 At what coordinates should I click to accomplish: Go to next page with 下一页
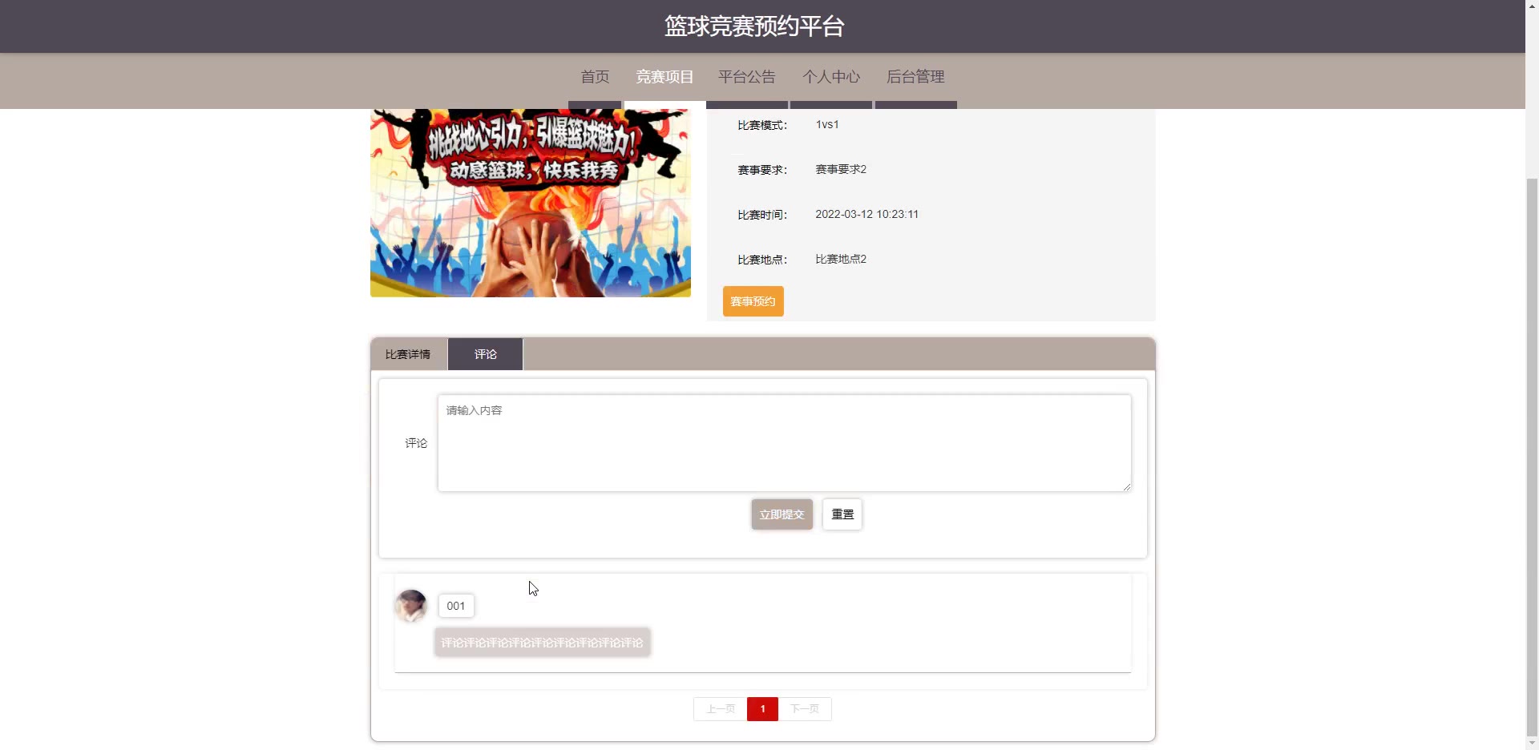[805, 709]
